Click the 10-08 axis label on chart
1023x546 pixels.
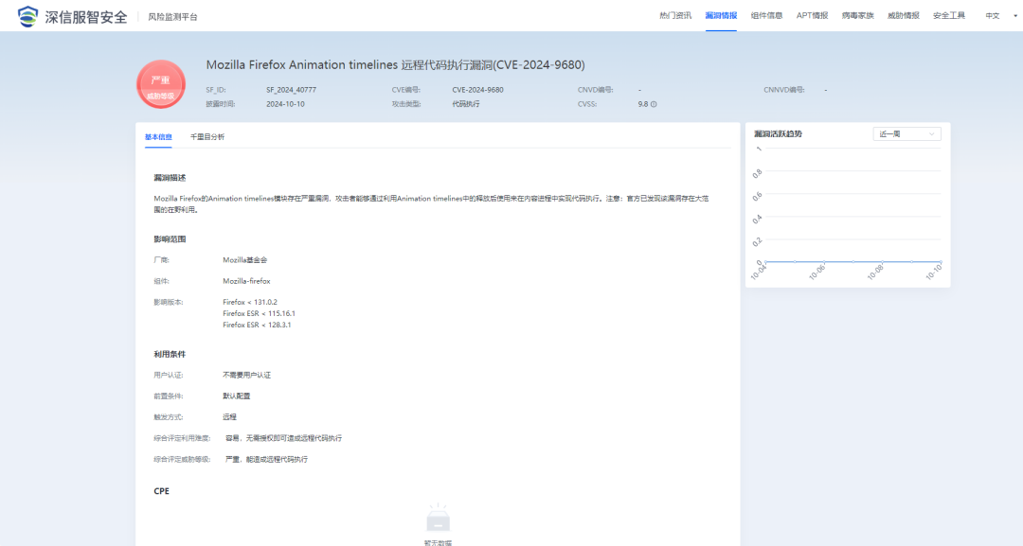(875, 273)
